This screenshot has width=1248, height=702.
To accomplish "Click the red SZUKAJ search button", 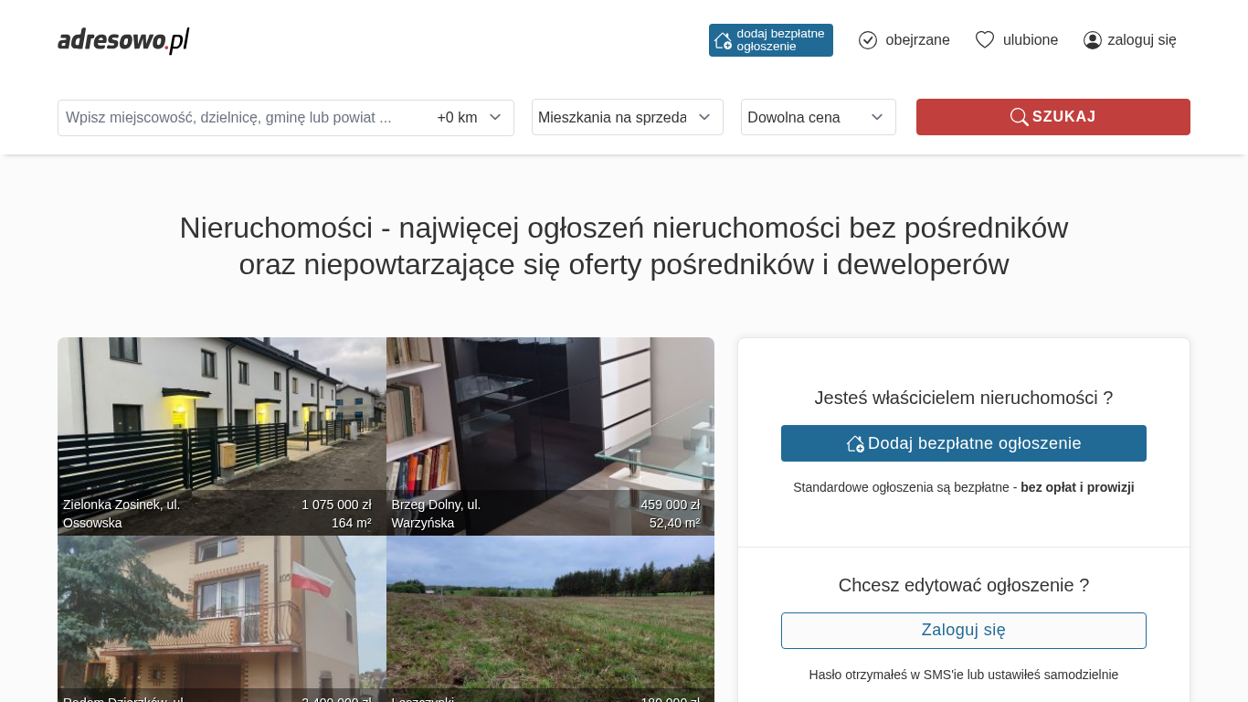I will (x=1053, y=117).
